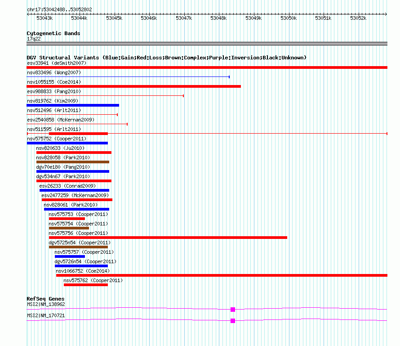Click the dgv70e180 (Pang2010) label
400x346 pixels.
[63, 167]
